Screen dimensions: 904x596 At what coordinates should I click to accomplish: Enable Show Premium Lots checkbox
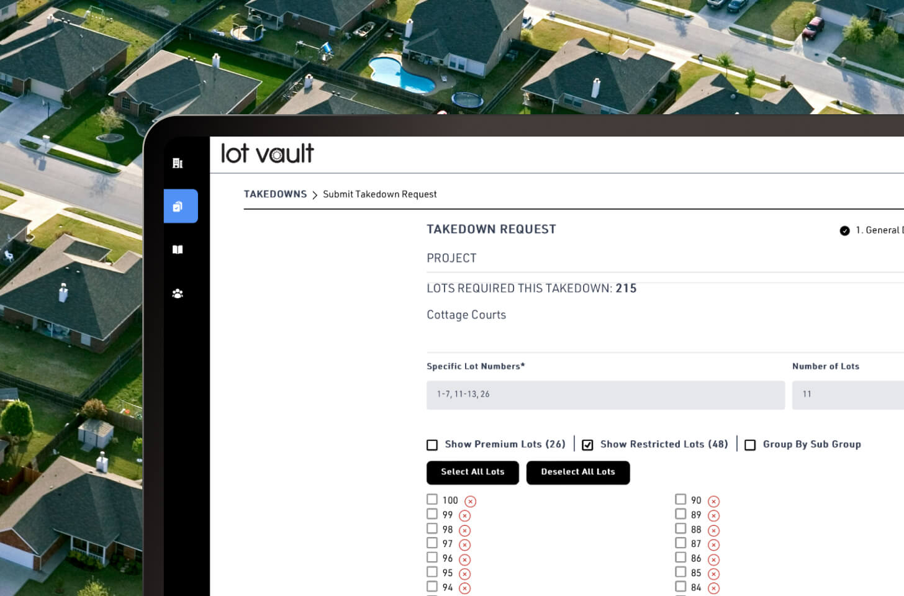tap(432, 445)
